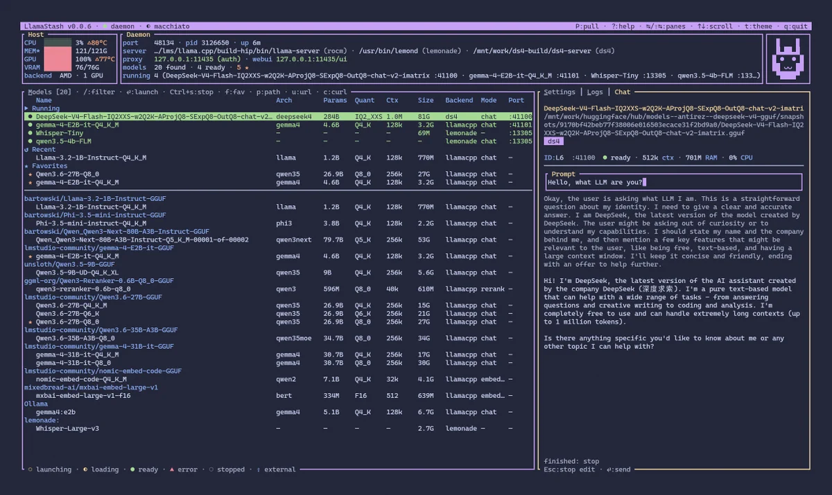The image size is (832, 495).
Task: Focus the Prompt input field
Action: [x=673, y=182]
